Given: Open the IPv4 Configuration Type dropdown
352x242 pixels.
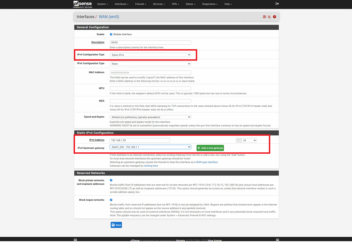Looking at the screenshot, I should coord(150,55).
